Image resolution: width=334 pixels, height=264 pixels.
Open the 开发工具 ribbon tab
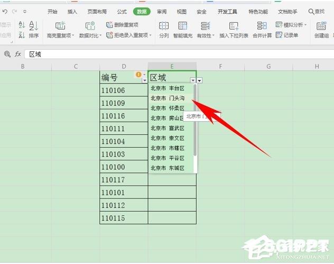coord(227,12)
